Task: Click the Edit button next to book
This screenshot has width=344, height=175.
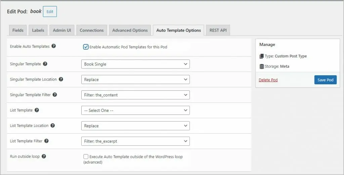Action: (x=50, y=12)
